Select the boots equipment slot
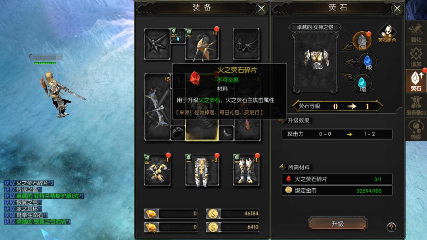 pyautogui.click(x=246, y=170)
